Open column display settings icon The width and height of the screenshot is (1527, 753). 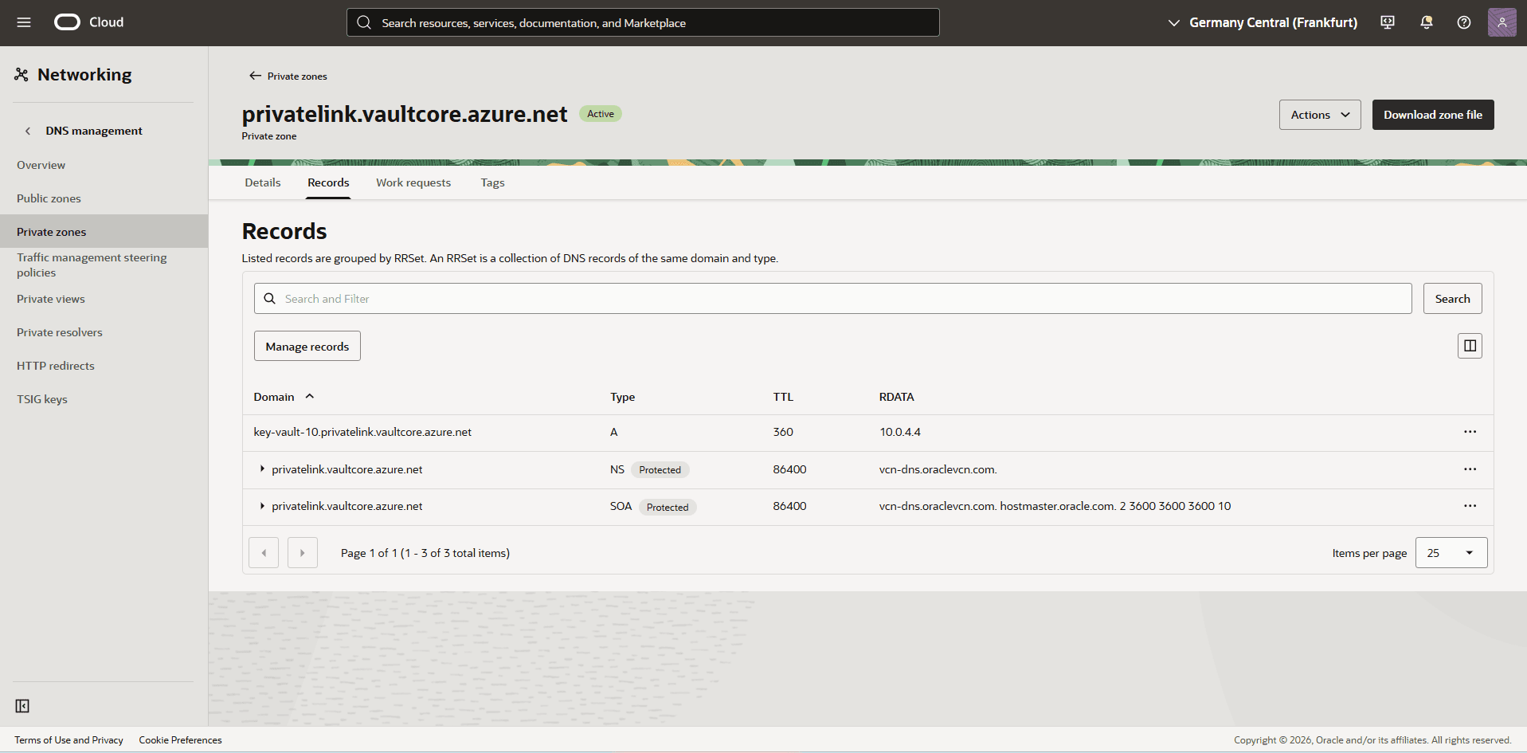(x=1470, y=346)
